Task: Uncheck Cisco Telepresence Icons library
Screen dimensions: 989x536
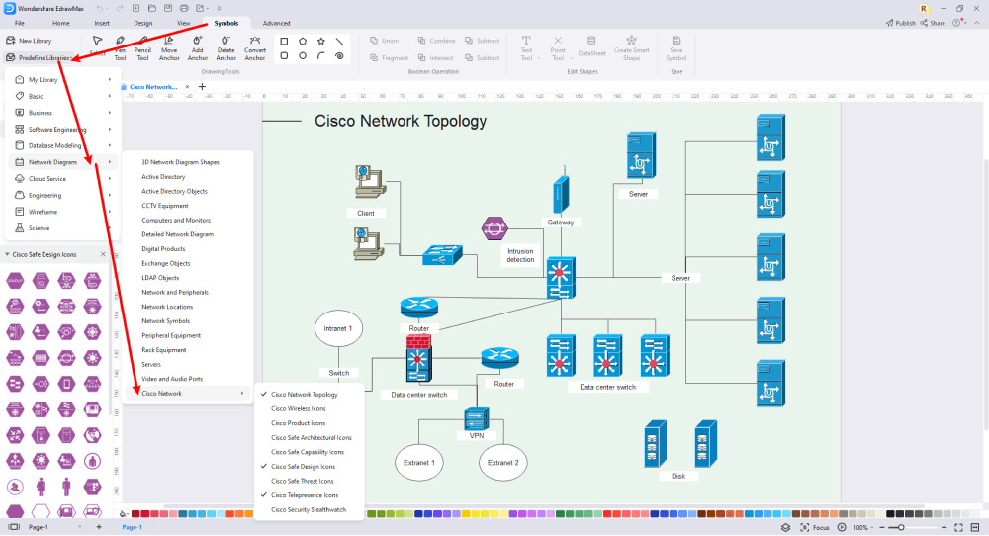Action: click(x=309, y=495)
